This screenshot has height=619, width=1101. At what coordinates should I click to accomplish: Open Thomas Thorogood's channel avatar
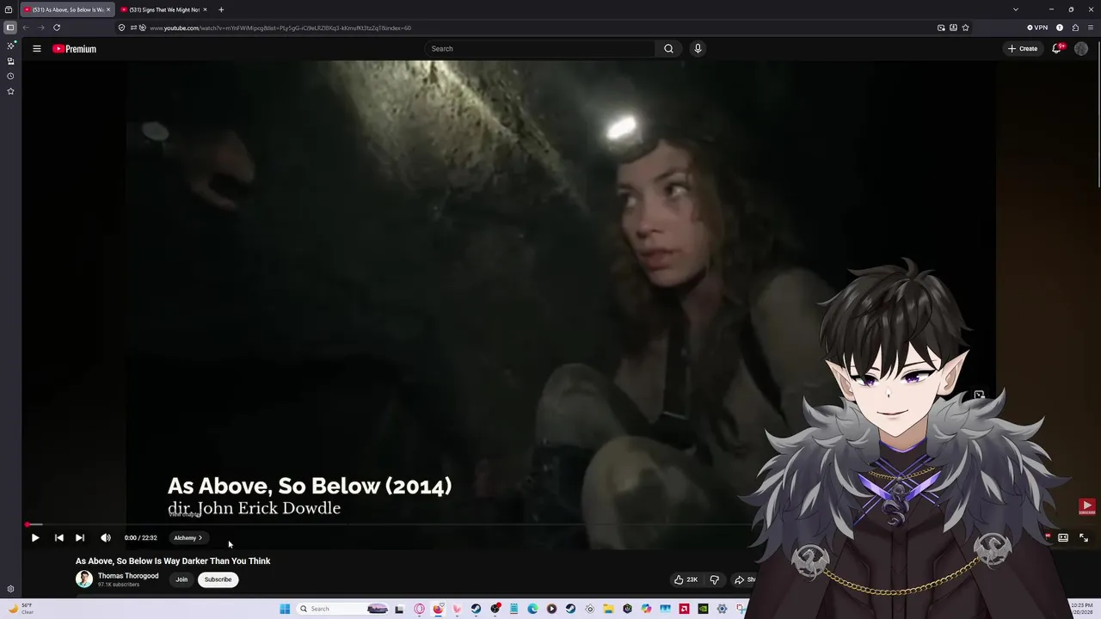click(83, 579)
